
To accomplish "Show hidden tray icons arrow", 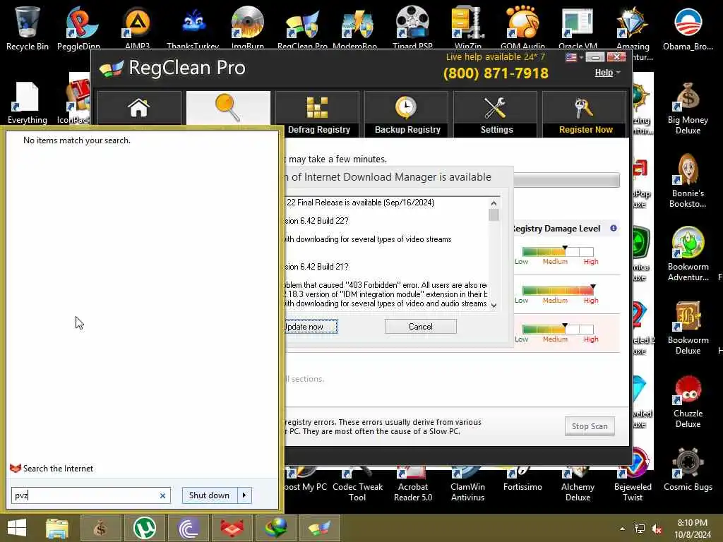I will click(x=622, y=529).
